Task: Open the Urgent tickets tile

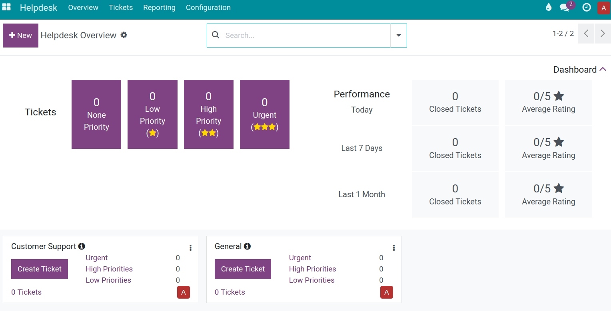Action: click(265, 114)
